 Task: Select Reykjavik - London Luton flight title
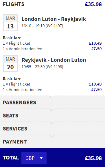(54, 60)
